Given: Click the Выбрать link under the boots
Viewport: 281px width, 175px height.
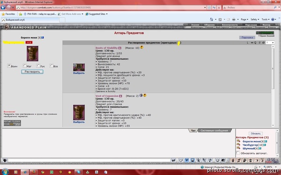Looking at the screenshot, I should (79, 73).
